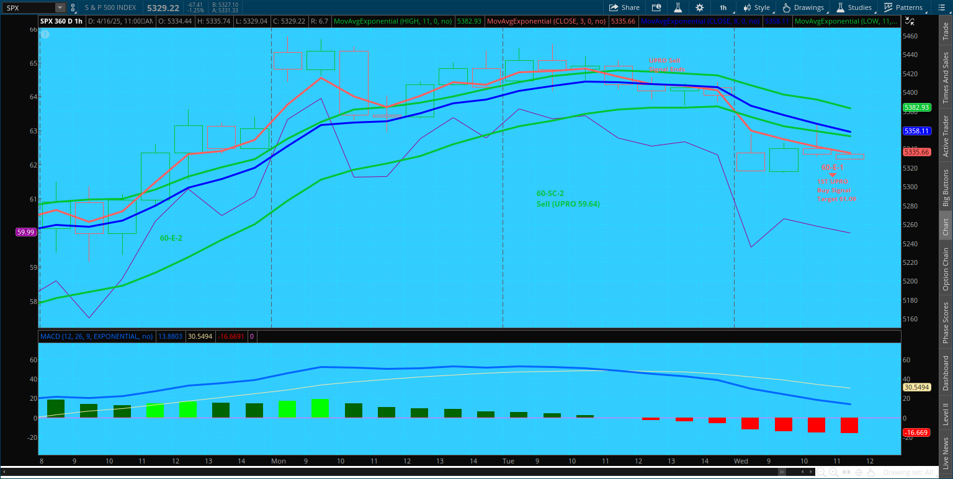This screenshot has height=479, width=953.
Task: Open the Share menu
Action: pos(624,7)
